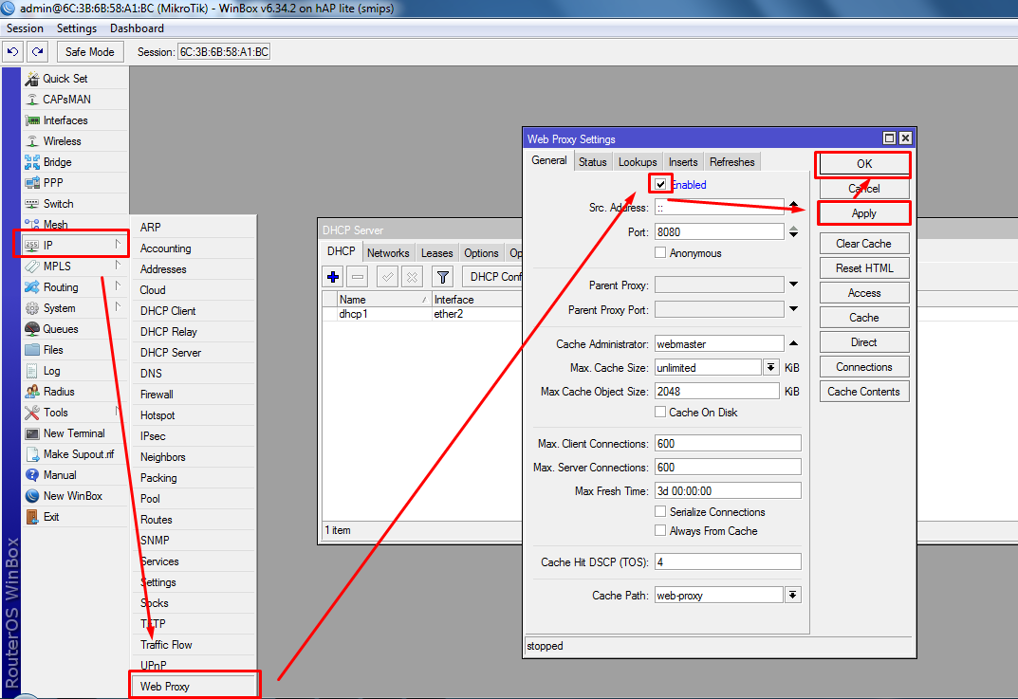Switch to Refreshes tab
Screen dimensions: 1018x699
(732, 161)
